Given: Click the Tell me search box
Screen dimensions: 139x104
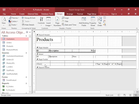Looking at the screenshot, I should (x=105, y=14).
